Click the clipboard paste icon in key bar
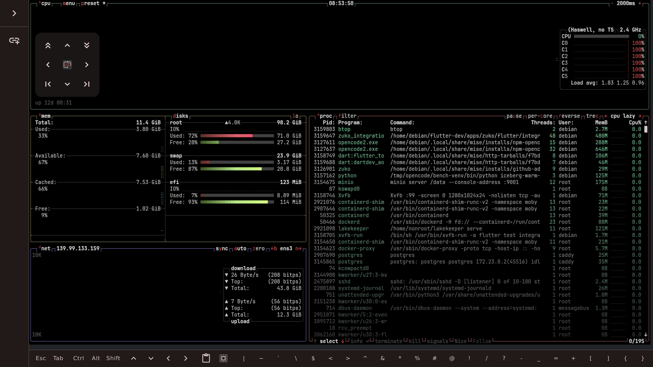The height and width of the screenshot is (367, 653). 206,358
